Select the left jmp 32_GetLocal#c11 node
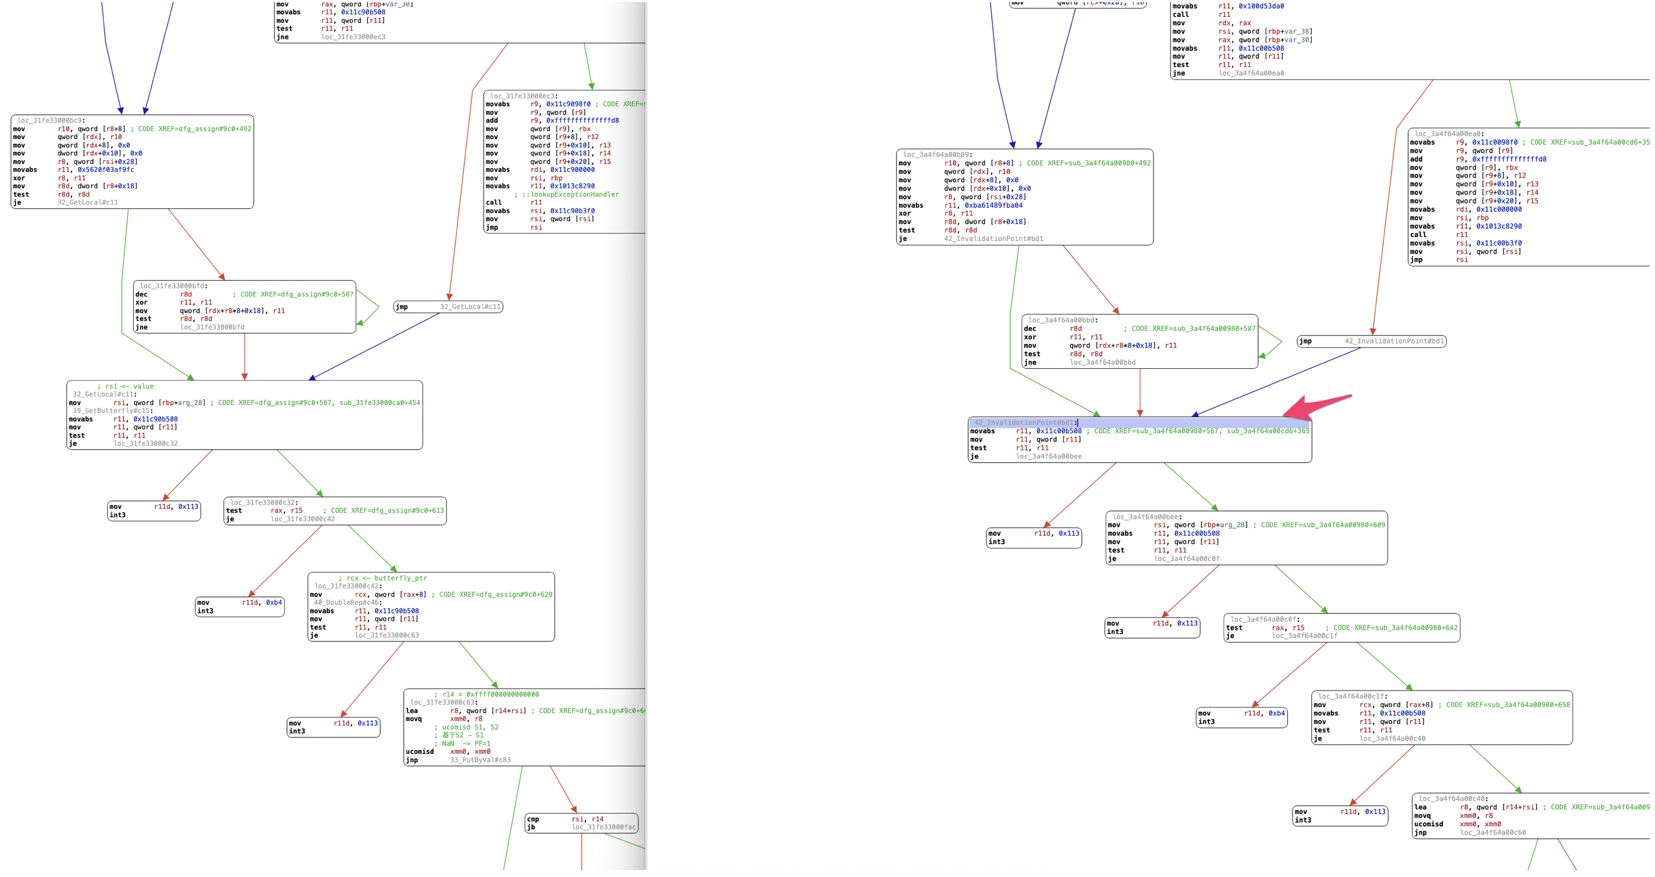This screenshot has height=877, width=1655. (x=448, y=307)
